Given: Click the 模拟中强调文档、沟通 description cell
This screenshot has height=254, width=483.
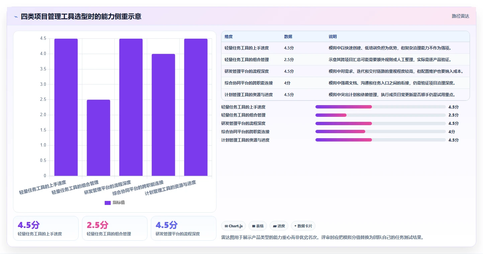Looking at the screenshot, I should [392, 83].
